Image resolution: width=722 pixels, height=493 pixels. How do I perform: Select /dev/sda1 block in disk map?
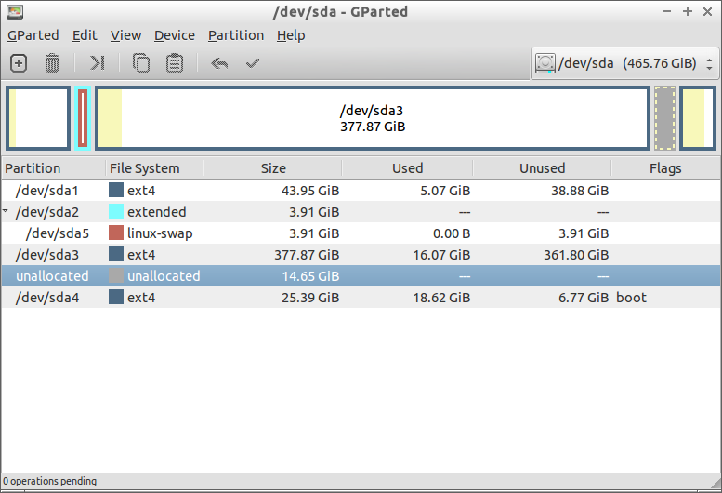point(38,118)
